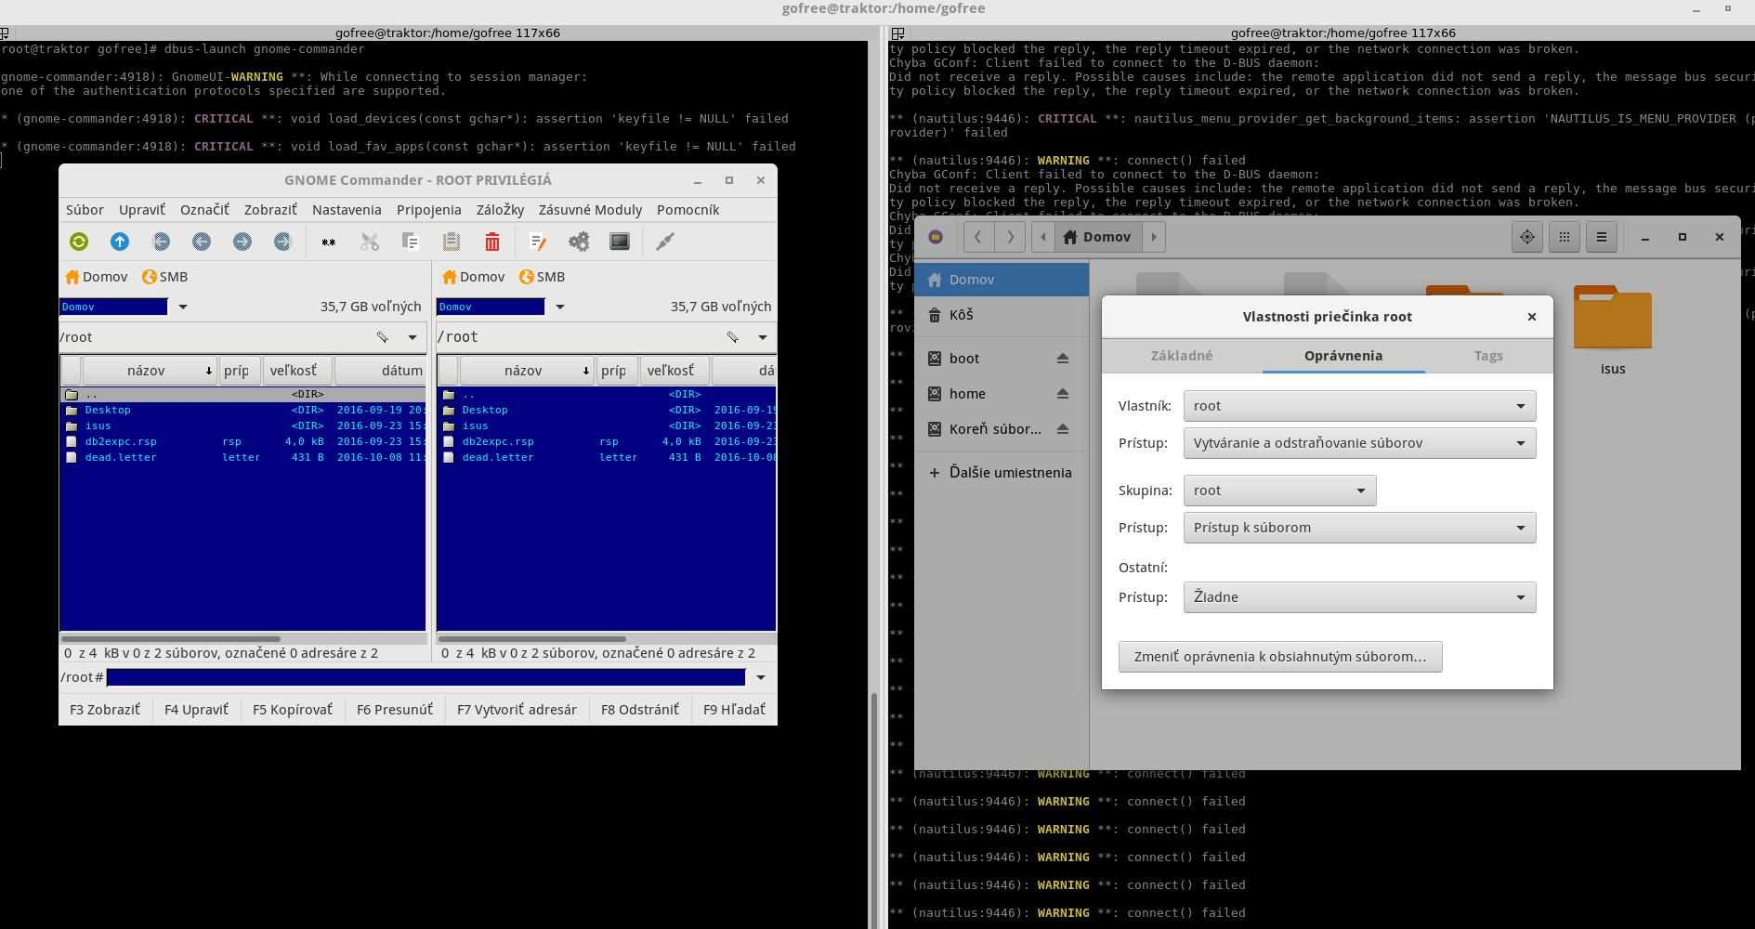Click SMB button in left pane
1755x929 pixels.
click(x=165, y=277)
